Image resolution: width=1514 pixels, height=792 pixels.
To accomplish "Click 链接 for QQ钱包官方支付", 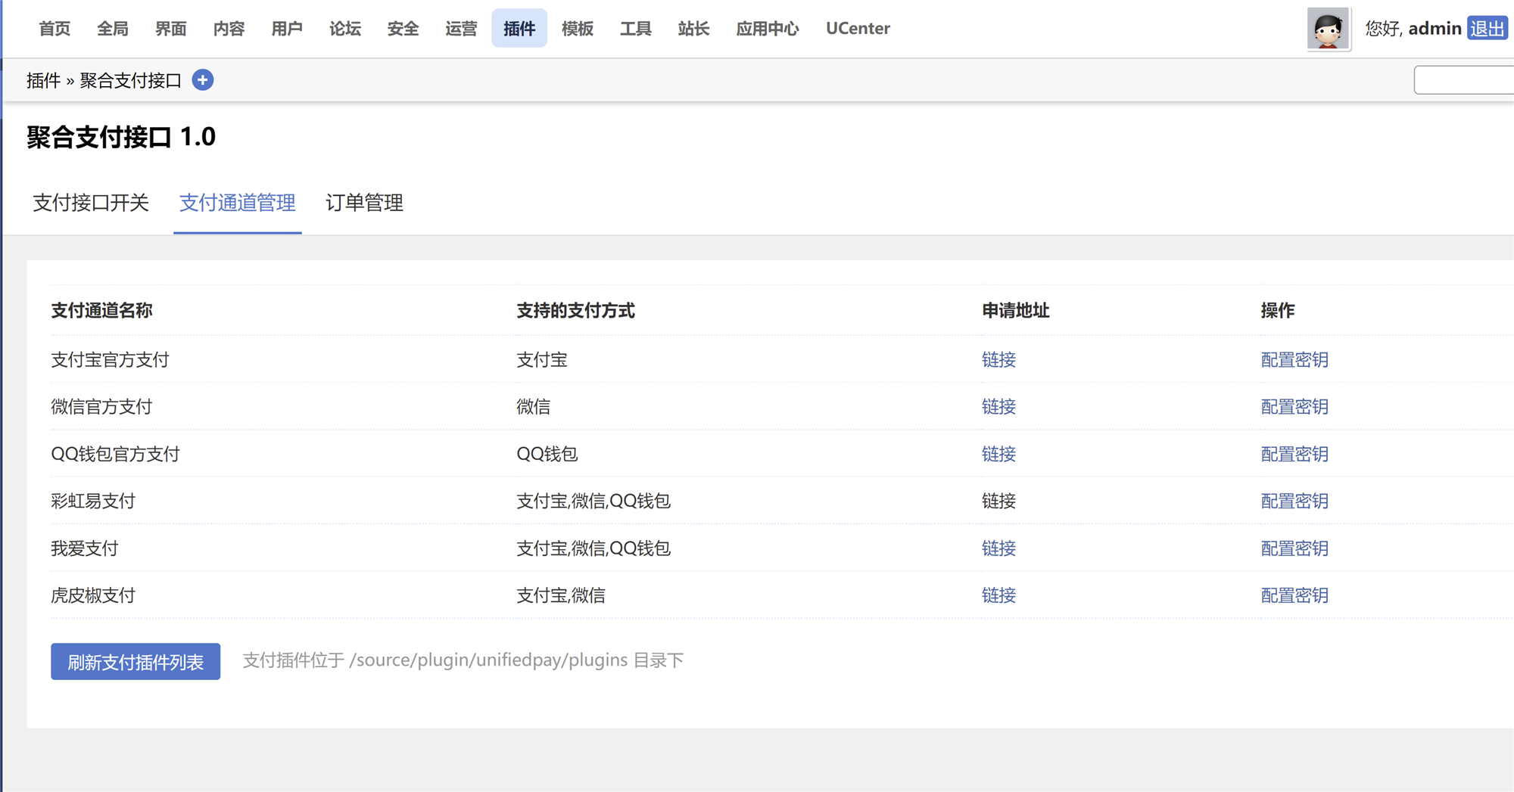I will 998,454.
